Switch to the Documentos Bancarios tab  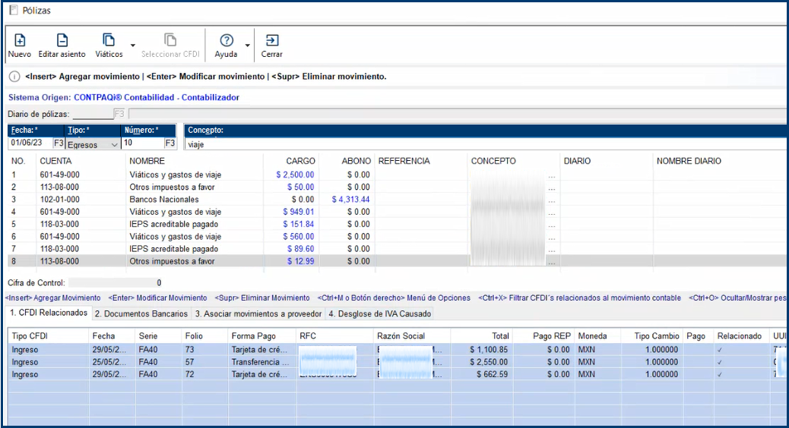(141, 313)
